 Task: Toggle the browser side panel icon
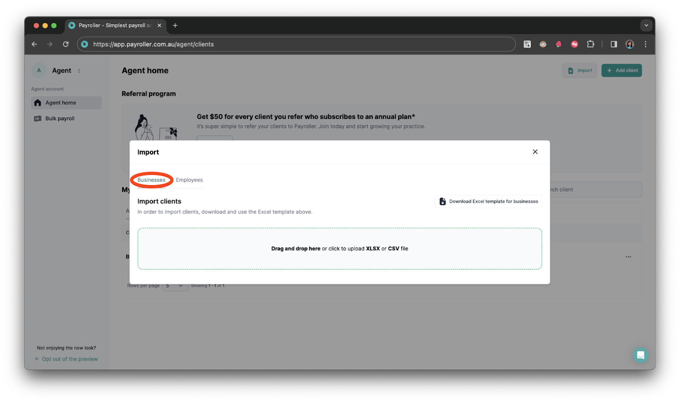point(614,44)
